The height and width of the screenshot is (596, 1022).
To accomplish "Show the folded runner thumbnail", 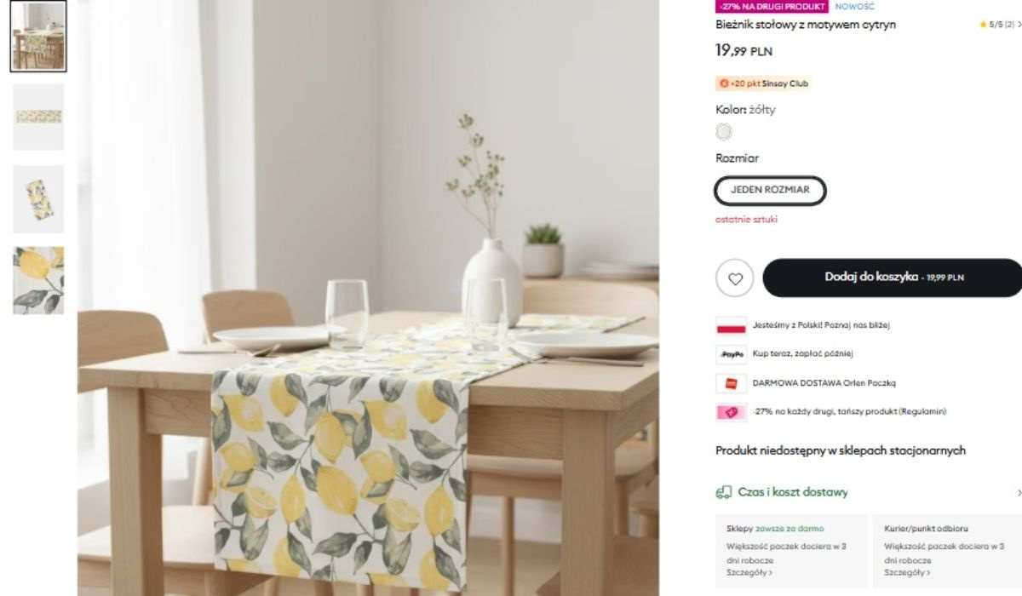I will 38,199.
